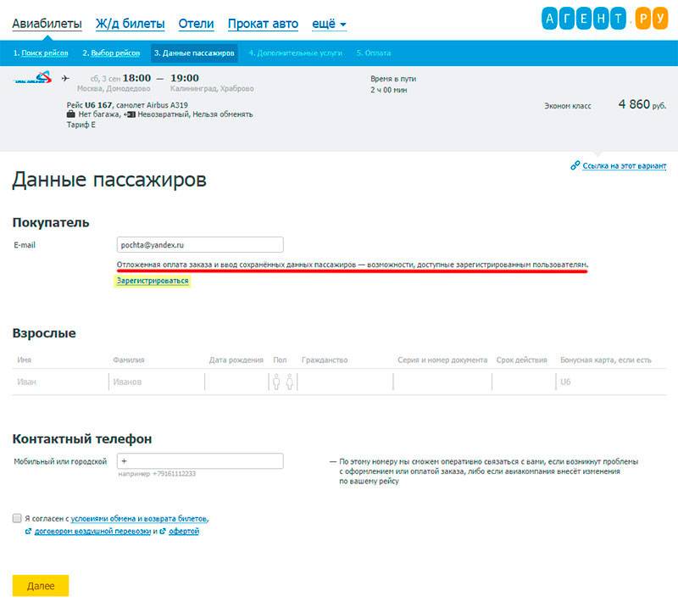The width and height of the screenshot is (678, 602).
Task: Open the офертой link
Action: 184,531
